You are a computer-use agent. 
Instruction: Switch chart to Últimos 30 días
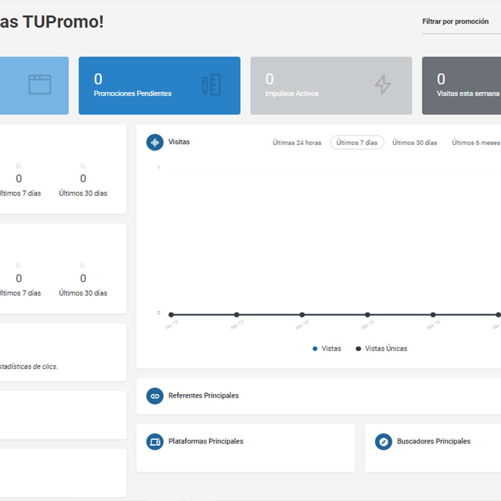click(x=414, y=142)
